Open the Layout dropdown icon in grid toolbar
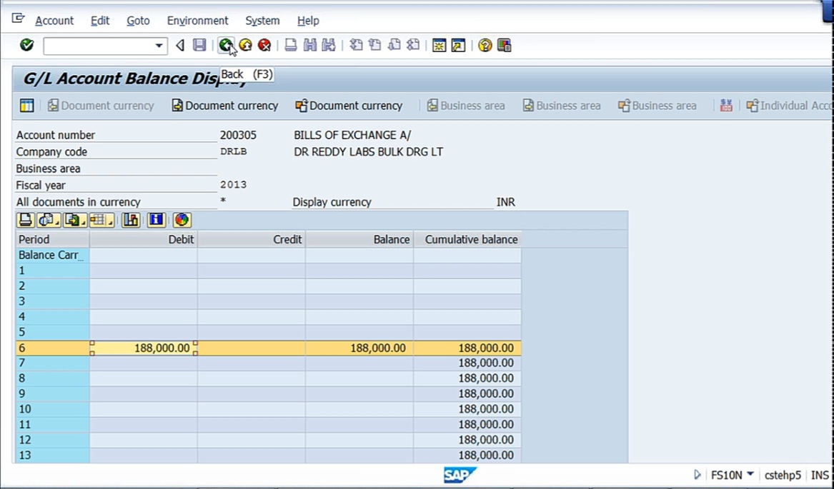 (101, 220)
